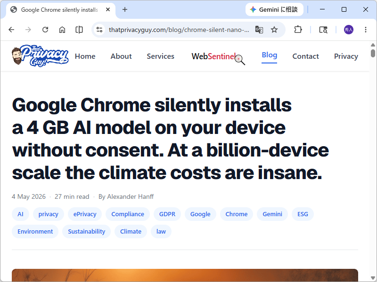Select the AI tag
377x282 pixels.
click(20, 214)
